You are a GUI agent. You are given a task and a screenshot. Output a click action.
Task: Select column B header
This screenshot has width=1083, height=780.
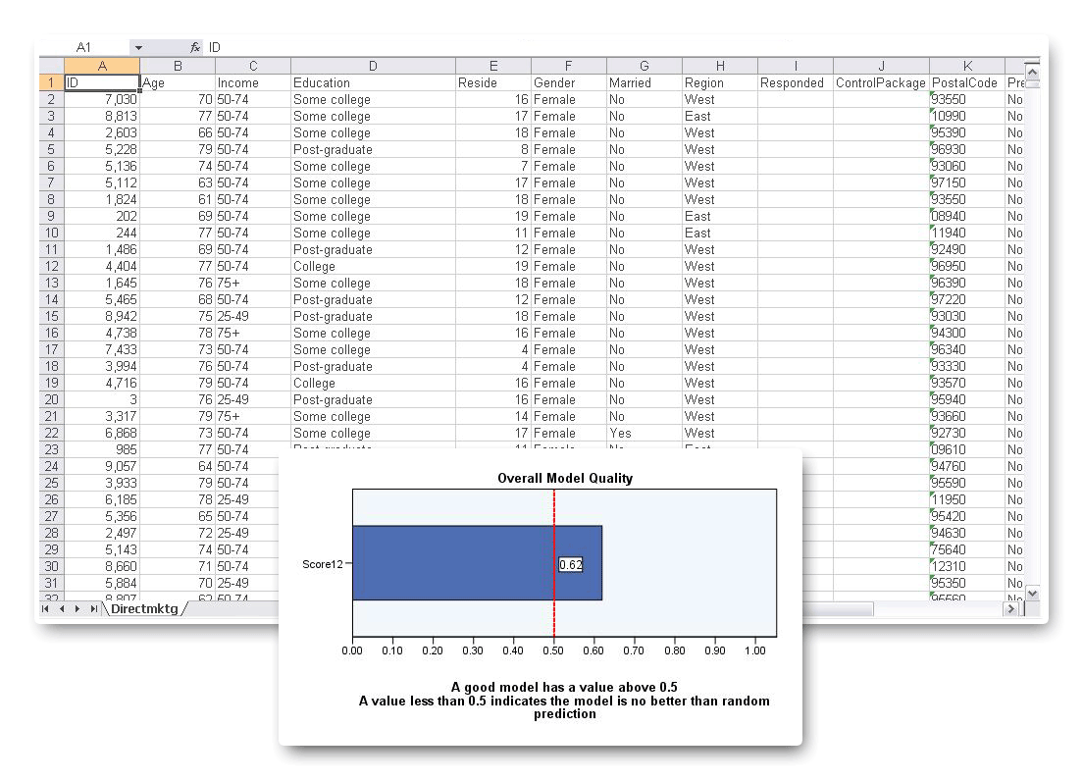[x=178, y=66]
